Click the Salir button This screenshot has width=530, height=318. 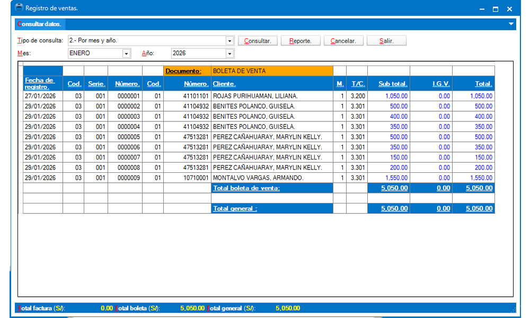pos(386,41)
